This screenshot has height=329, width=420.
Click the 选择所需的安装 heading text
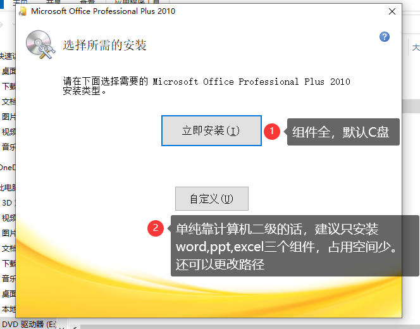click(104, 45)
